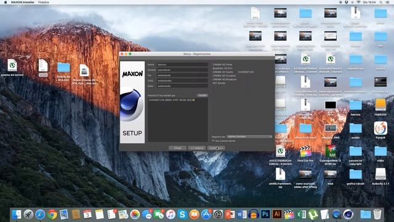
Task: Select the 'video' folder on the desktop
Action: click(x=380, y=152)
